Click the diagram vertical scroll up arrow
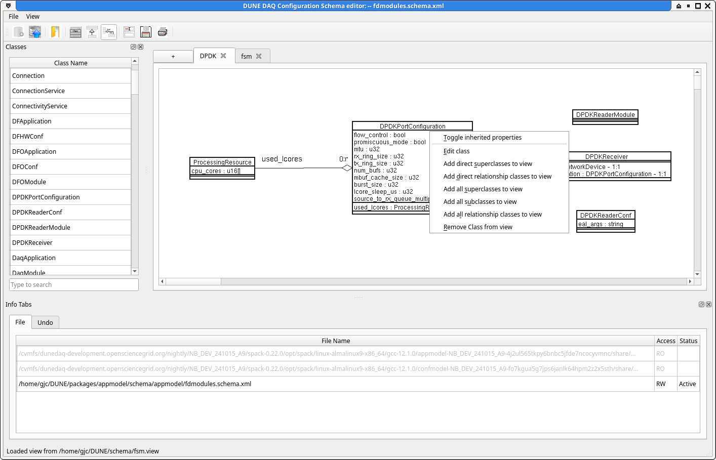This screenshot has height=460, width=716. pyautogui.click(x=697, y=72)
